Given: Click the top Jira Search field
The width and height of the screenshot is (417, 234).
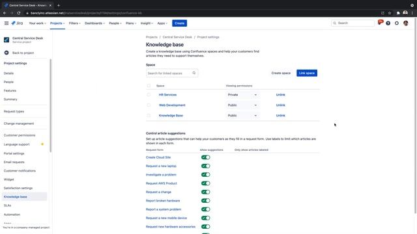Looking at the screenshot, I should click(x=352, y=23).
